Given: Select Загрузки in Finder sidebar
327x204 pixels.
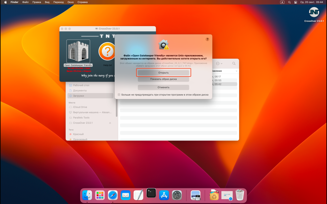Looking at the screenshot, I should (x=90, y=96).
